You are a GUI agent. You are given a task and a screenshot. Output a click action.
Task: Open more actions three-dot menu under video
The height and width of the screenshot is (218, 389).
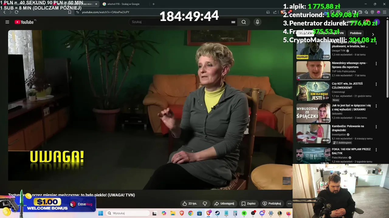(x=289, y=203)
